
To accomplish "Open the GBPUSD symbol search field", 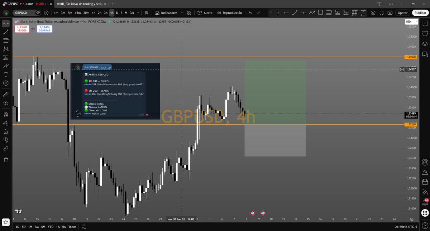I will (27, 13).
